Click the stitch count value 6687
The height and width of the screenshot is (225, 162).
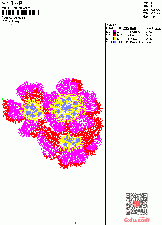(x=153, y=3)
